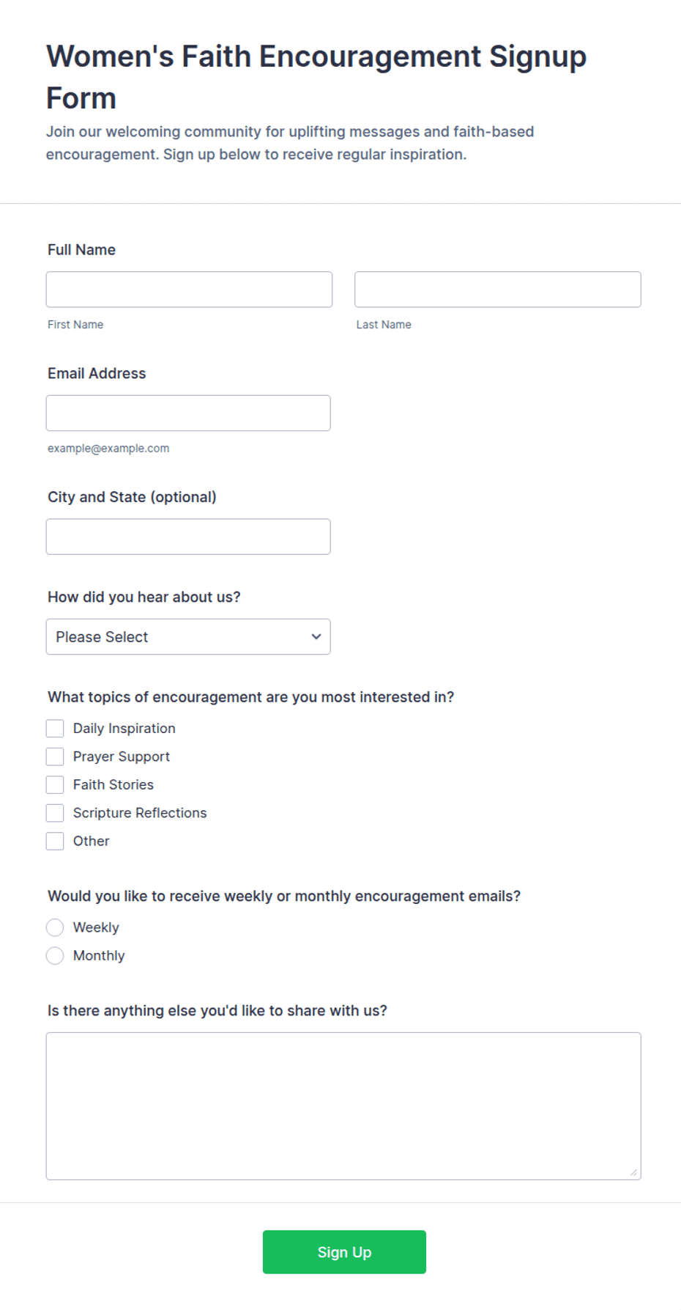681x1310 pixels.
Task: Select the Scripture Reflections checkbox
Action: tap(55, 813)
